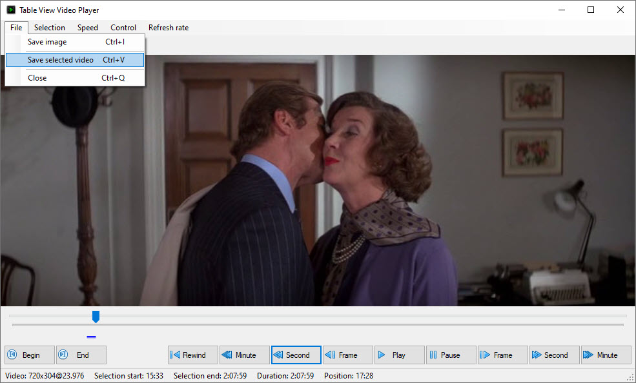The image size is (636, 383).
Task: Click Duration: 2:07:59 status text
Action: tap(285, 376)
